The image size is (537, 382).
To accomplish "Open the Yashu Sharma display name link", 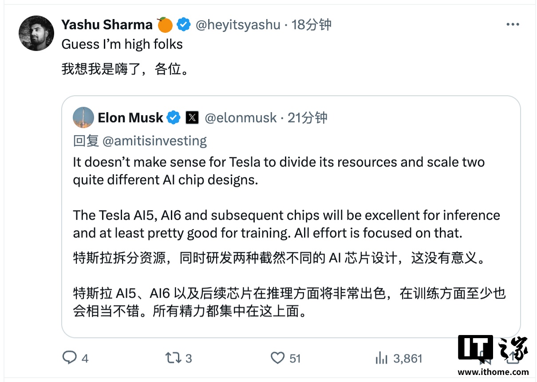I will pyautogui.click(x=107, y=25).
